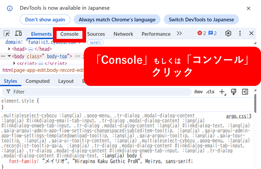The width and height of the screenshot is (261, 169).
Task: Toggle the :hov element state panel
Action: 198,92
